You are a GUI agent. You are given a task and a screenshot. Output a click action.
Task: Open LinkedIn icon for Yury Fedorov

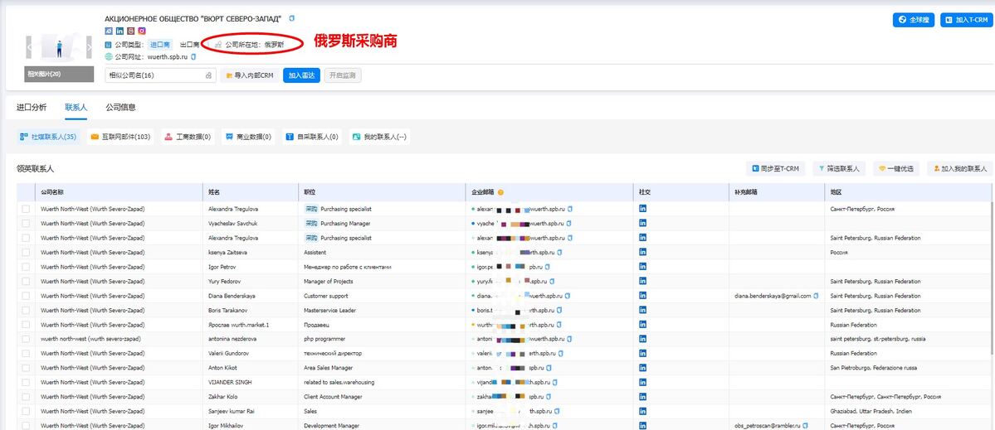point(642,281)
